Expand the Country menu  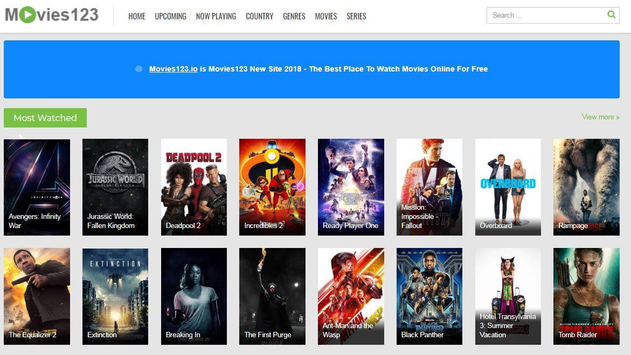click(259, 16)
